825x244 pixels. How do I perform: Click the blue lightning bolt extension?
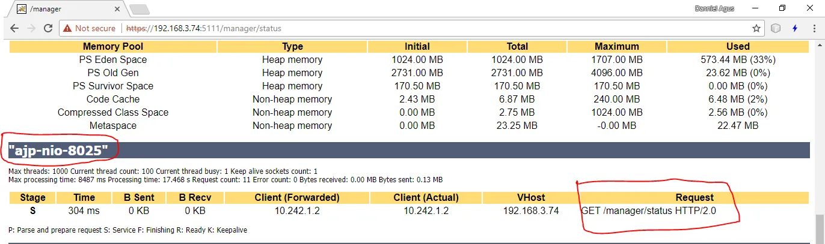[x=795, y=28]
